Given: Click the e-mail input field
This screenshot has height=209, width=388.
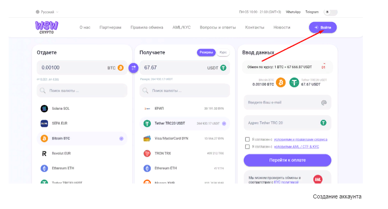Looking at the screenshot, I should pyautogui.click(x=282, y=103).
